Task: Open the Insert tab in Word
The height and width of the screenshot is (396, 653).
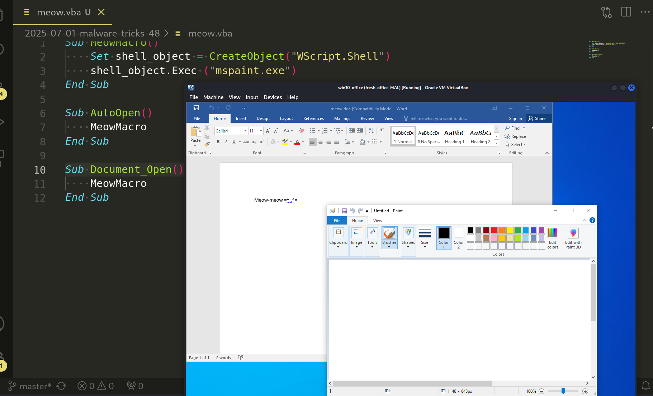Action: 241,119
